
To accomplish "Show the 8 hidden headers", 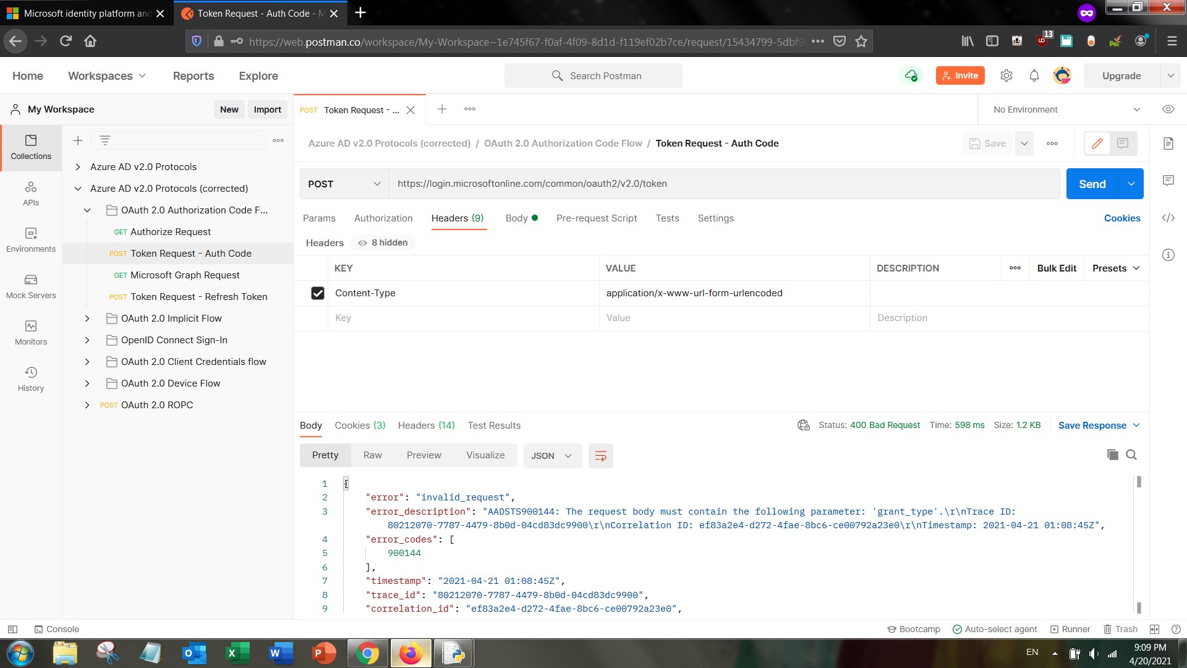I will pos(381,242).
